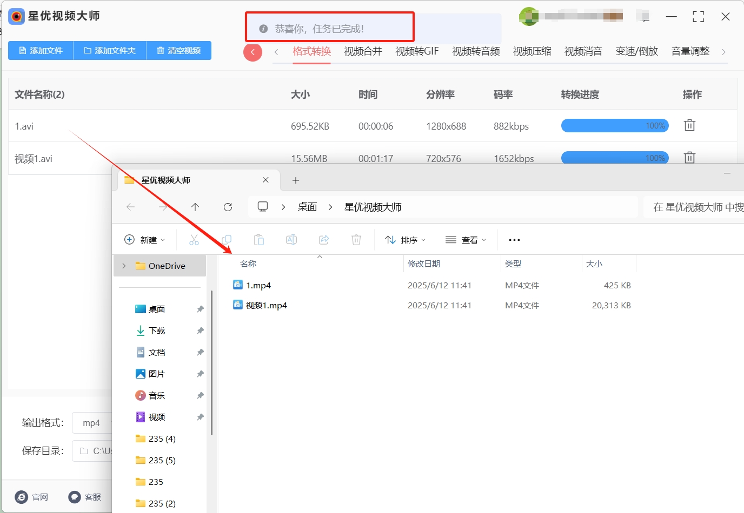Viewport: 744px width, 513px height.
Task: Refresh the Explorer folder view
Action: 228,207
